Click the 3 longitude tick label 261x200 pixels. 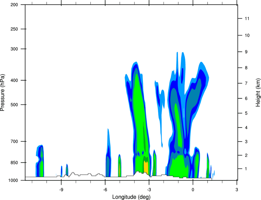pos(237,190)
